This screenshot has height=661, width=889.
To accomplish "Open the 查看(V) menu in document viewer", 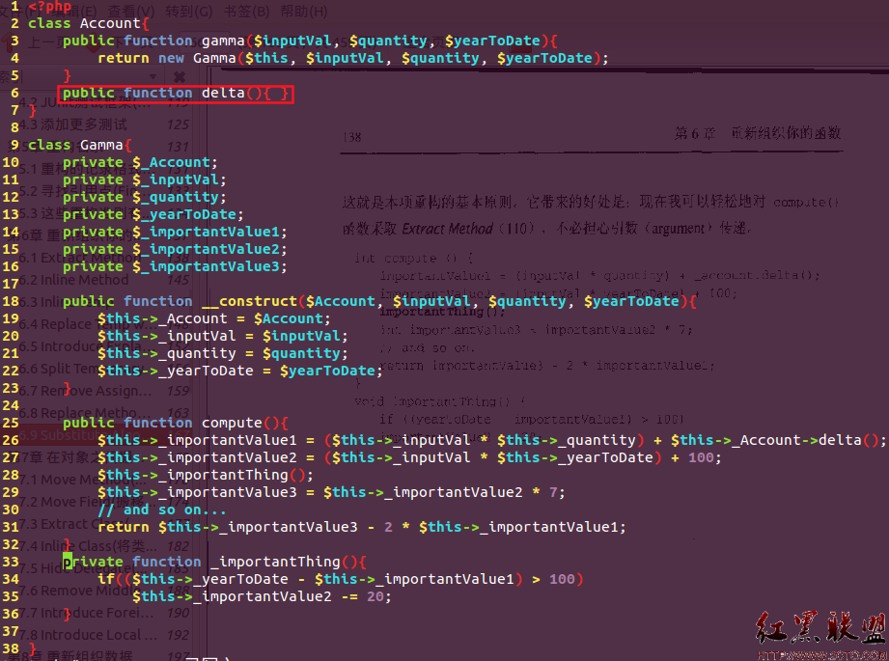I will (x=131, y=12).
